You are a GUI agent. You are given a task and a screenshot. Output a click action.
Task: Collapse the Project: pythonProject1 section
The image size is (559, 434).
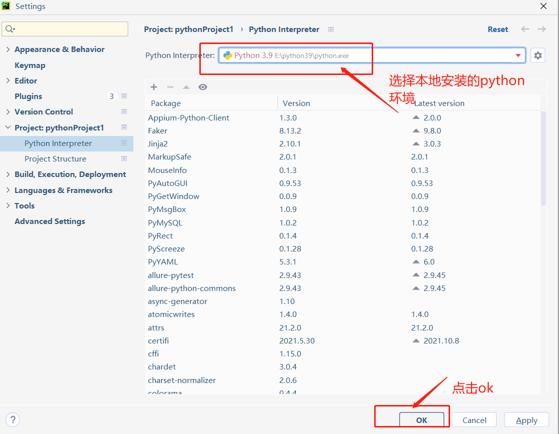8,127
